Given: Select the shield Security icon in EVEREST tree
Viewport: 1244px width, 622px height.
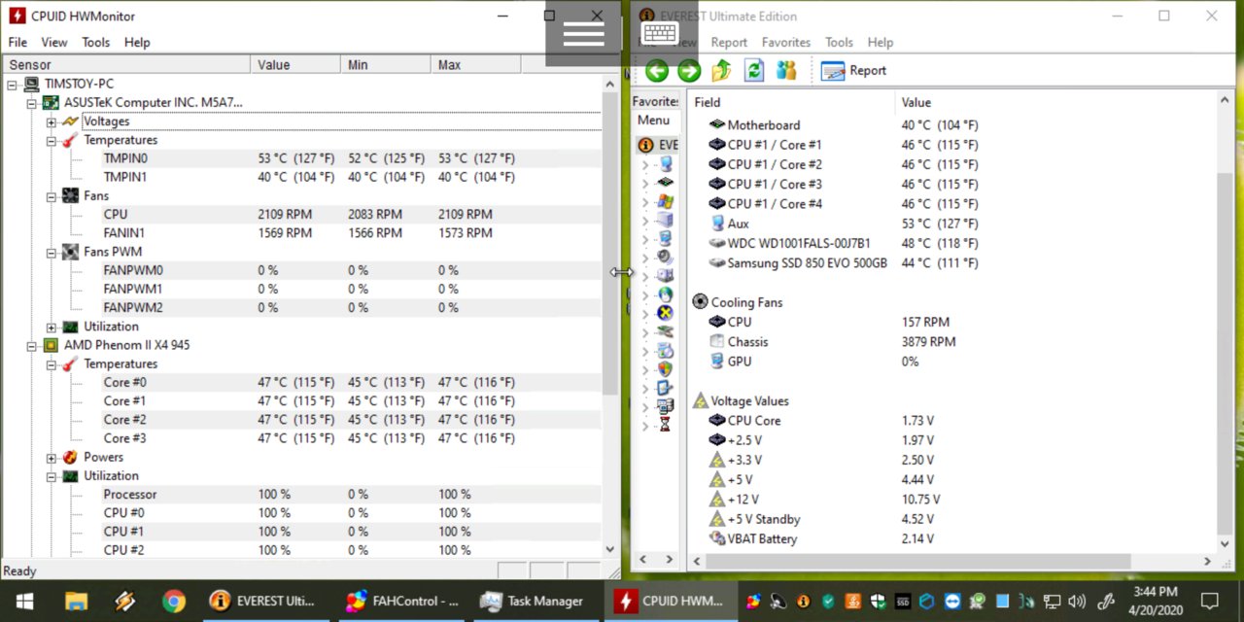Looking at the screenshot, I should coord(665,369).
